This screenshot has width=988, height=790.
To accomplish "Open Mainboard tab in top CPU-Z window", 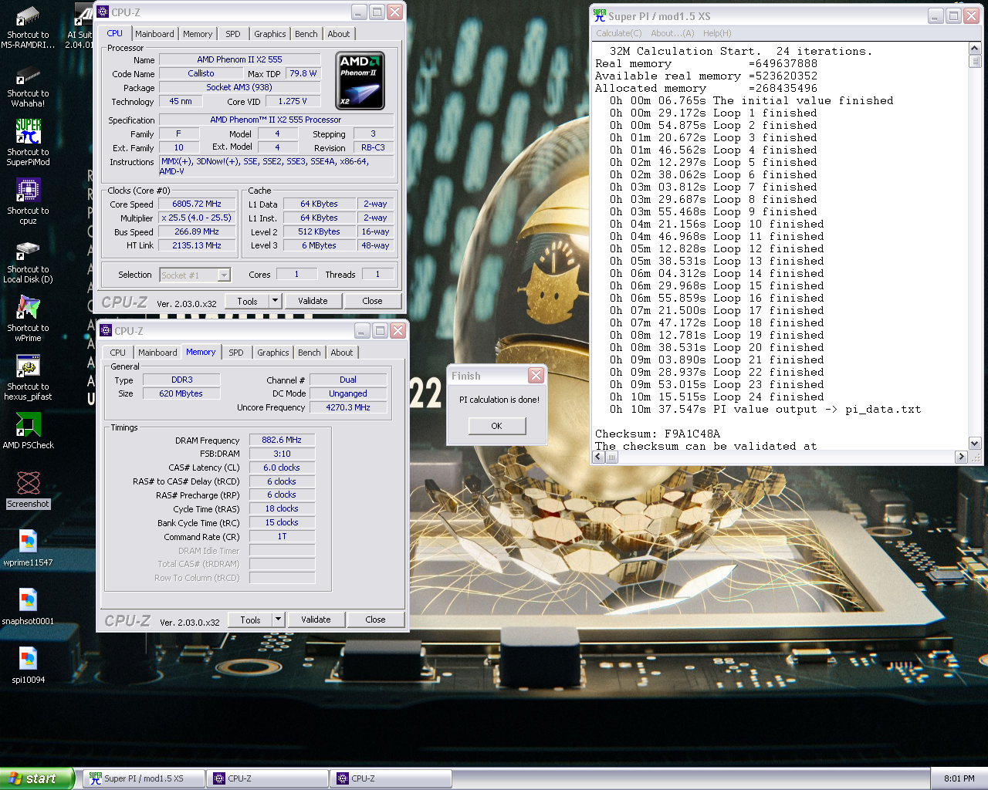I will 154,34.
